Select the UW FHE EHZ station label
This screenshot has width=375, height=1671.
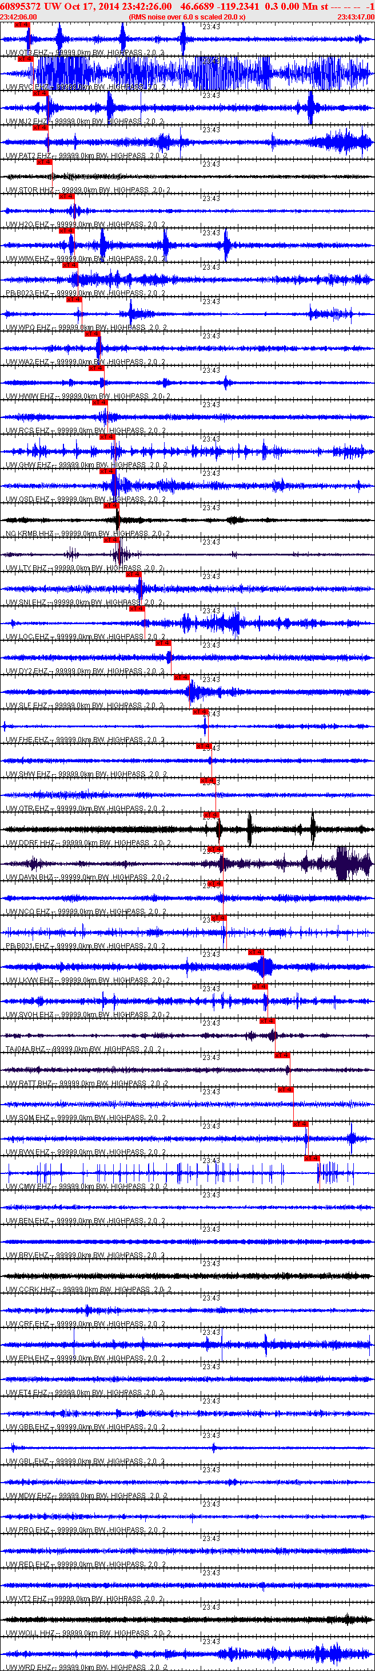pos(85,740)
